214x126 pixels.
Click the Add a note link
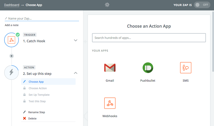12,25
